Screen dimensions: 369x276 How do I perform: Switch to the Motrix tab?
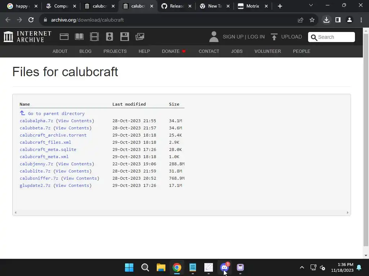253,6
